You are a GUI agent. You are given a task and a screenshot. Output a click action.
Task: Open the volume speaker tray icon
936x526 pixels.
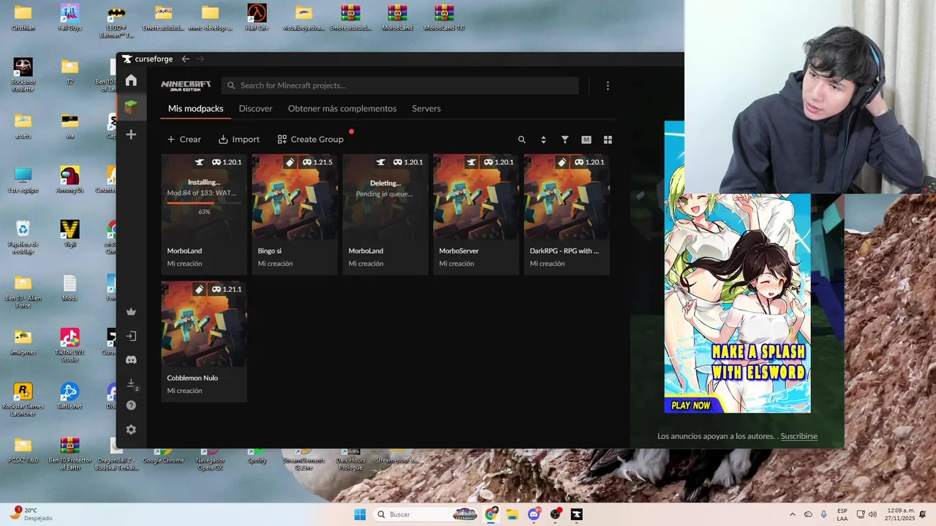click(872, 514)
